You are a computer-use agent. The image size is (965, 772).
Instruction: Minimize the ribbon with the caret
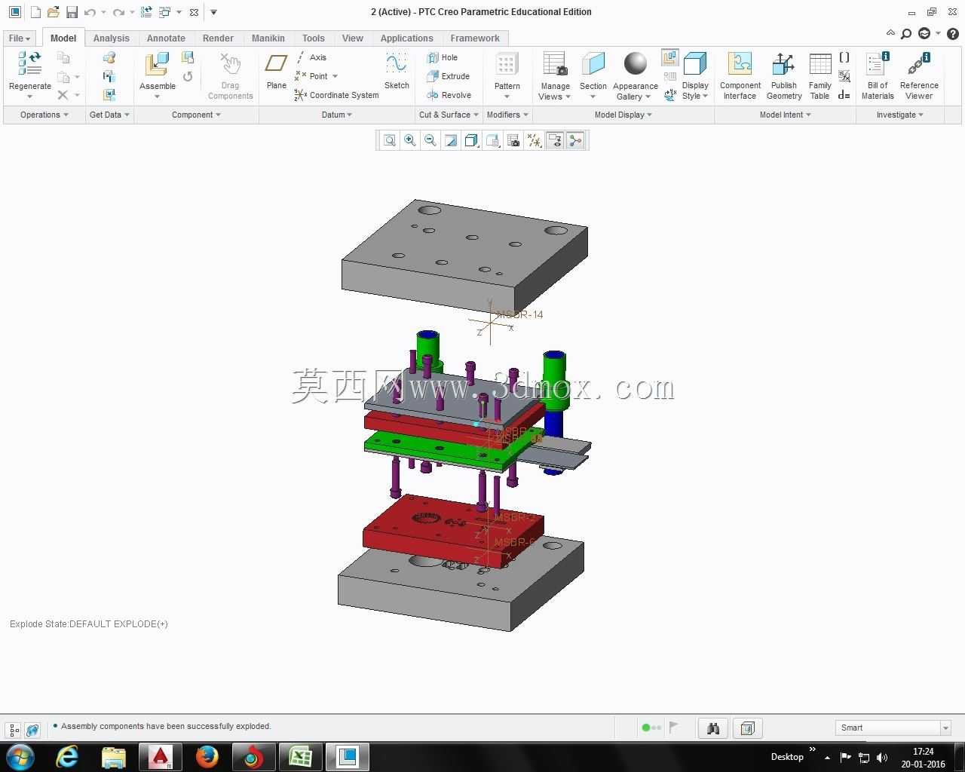click(x=890, y=33)
